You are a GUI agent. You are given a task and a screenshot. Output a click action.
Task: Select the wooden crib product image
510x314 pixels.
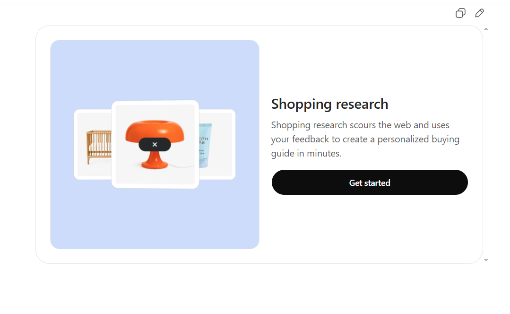coord(98,144)
